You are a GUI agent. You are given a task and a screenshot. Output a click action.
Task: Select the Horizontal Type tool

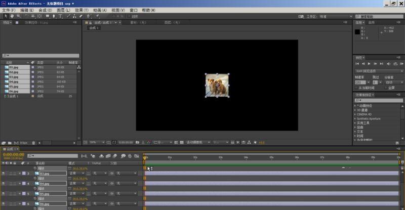60,16
